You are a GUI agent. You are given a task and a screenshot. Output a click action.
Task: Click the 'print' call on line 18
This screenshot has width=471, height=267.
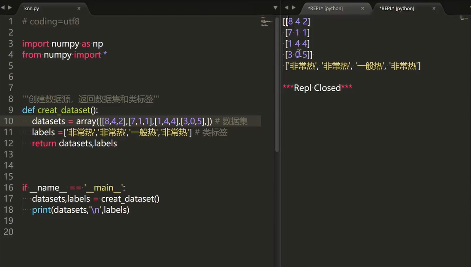[x=42, y=210]
